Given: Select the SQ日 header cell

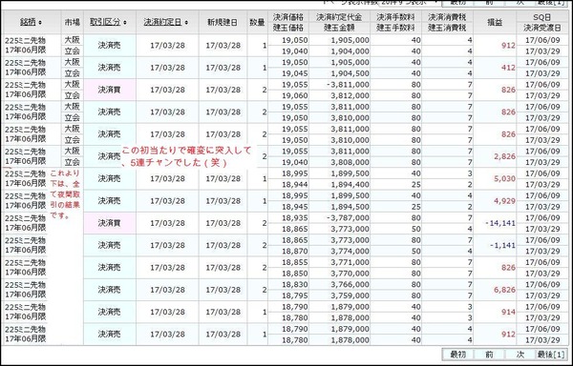Looking at the screenshot, I should point(542,17).
